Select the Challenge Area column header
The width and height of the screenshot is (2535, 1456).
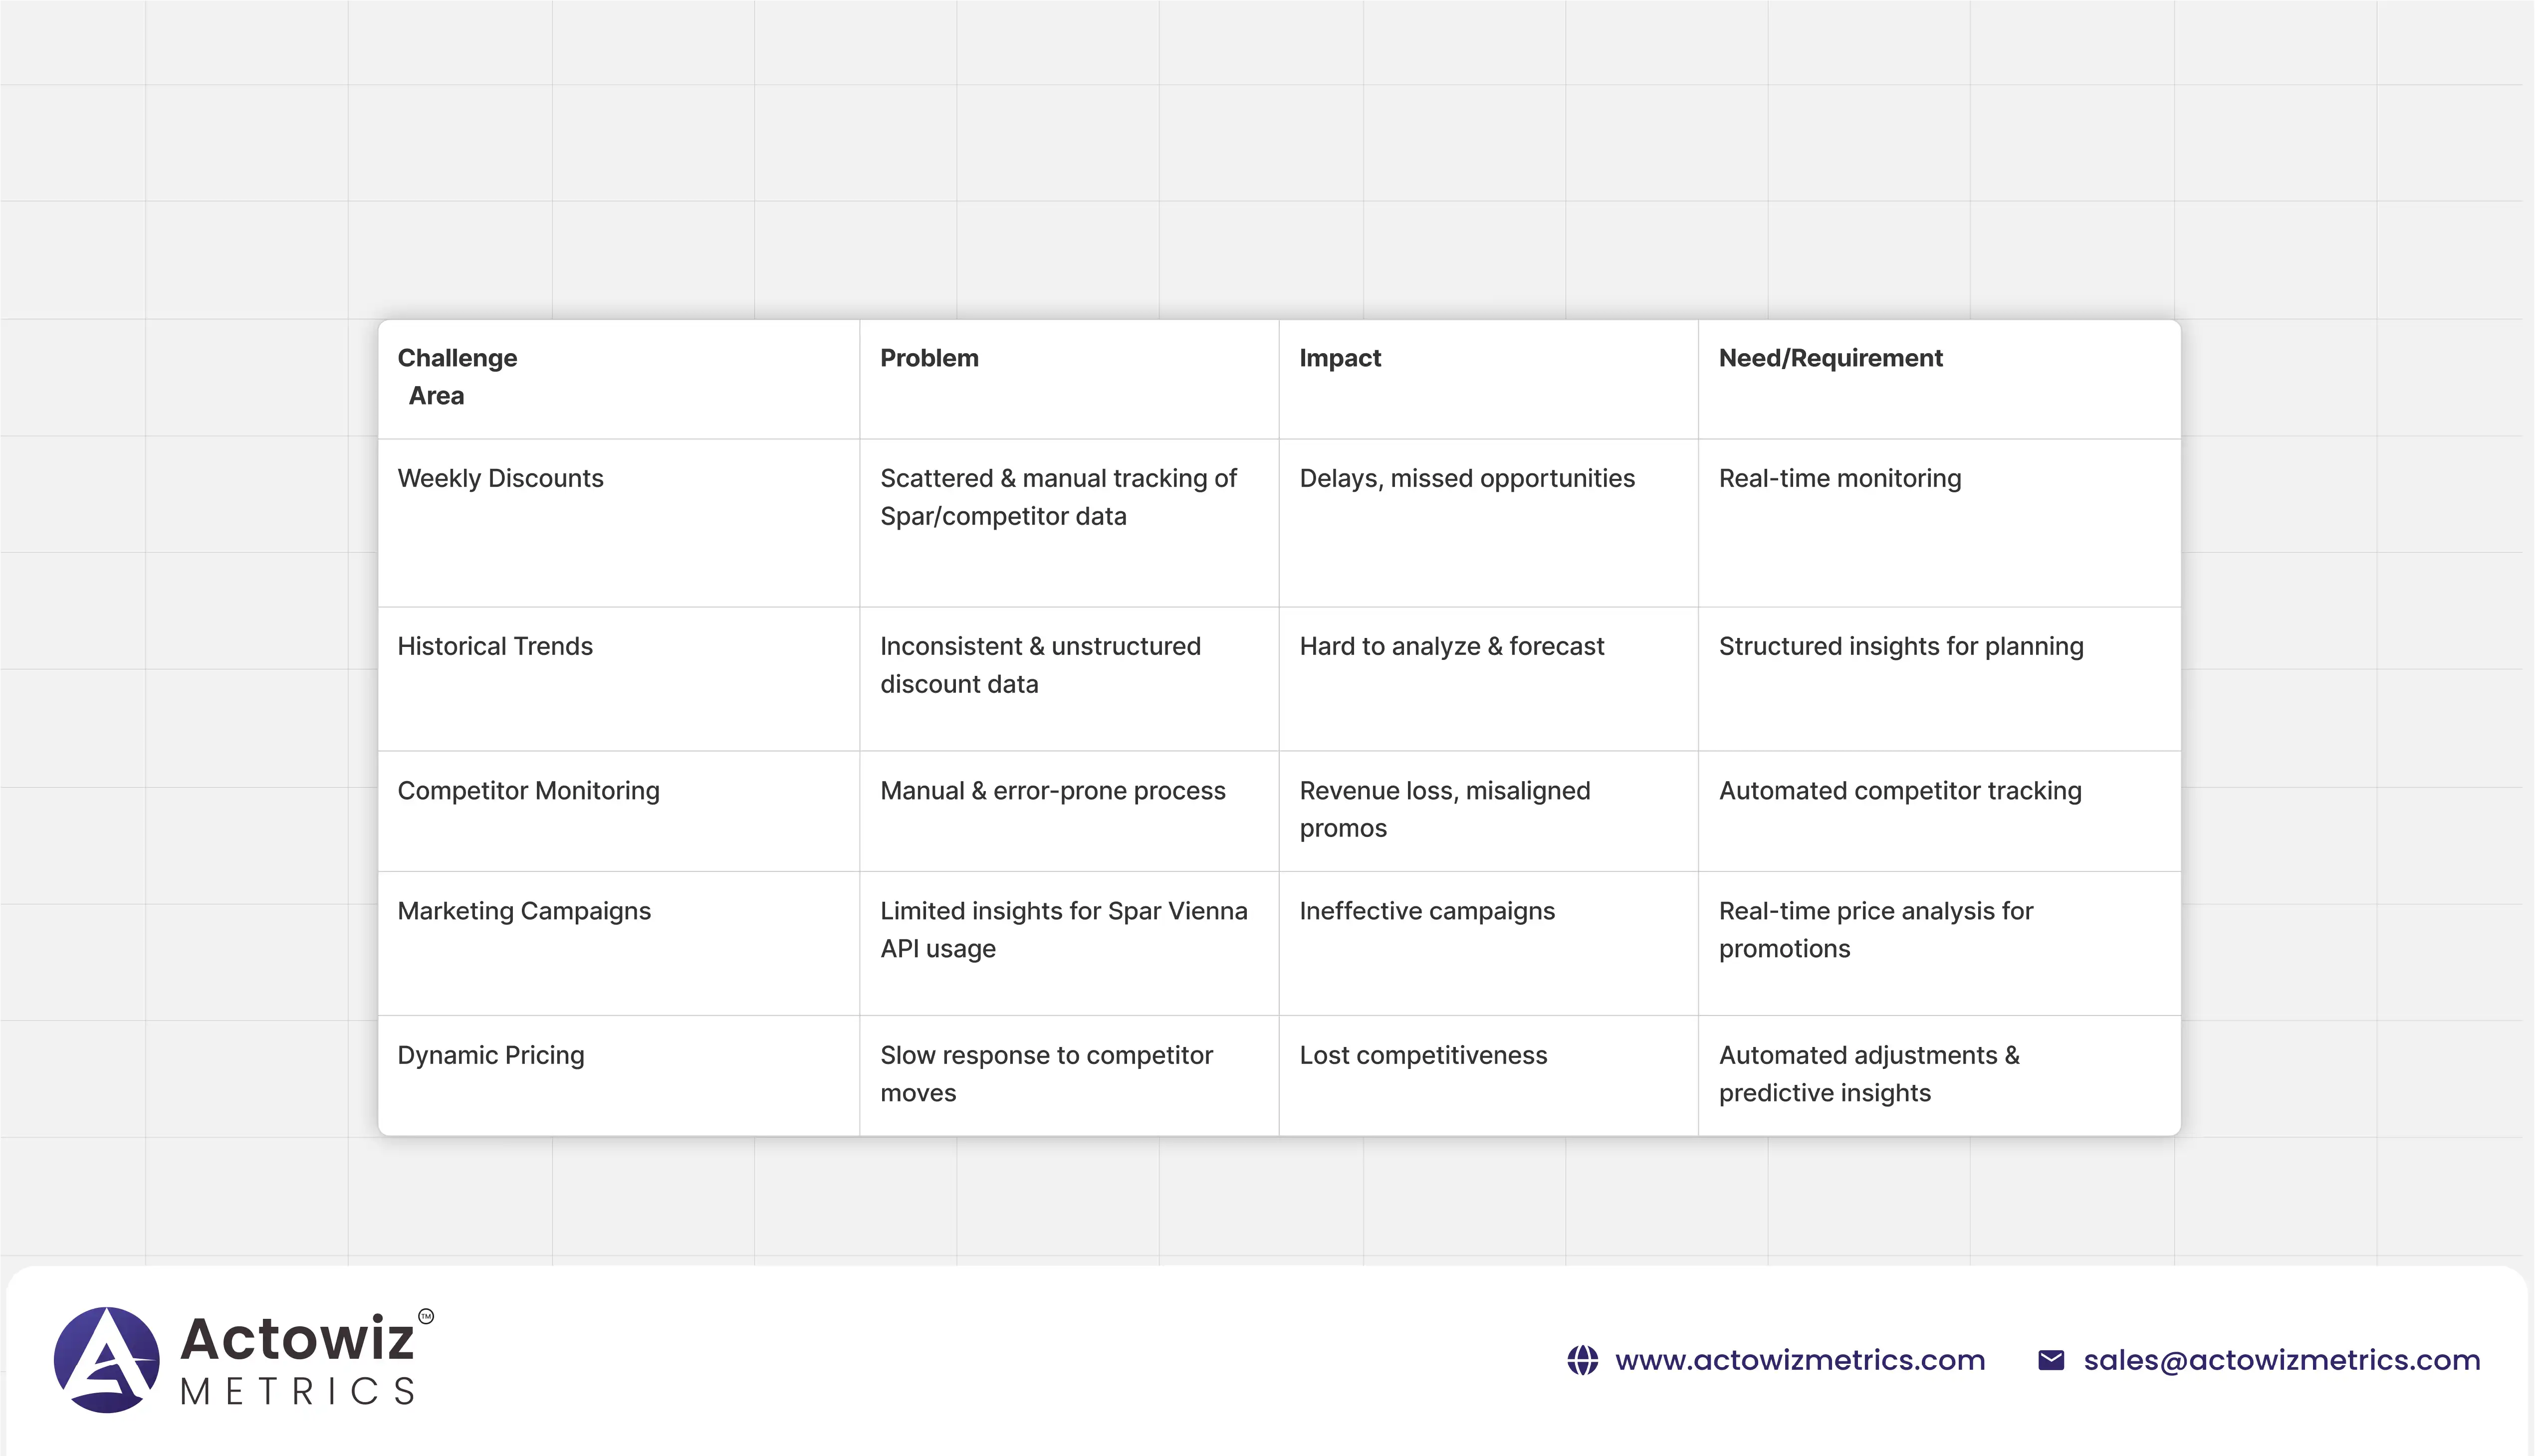pos(457,376)
